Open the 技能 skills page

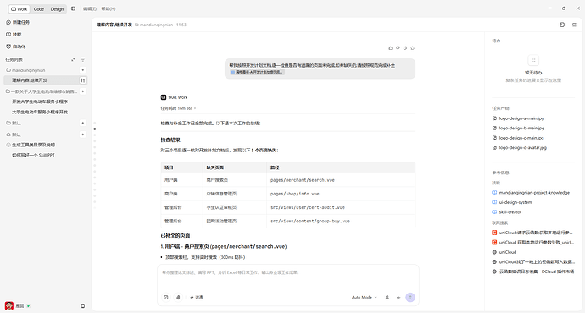[14, 34]
